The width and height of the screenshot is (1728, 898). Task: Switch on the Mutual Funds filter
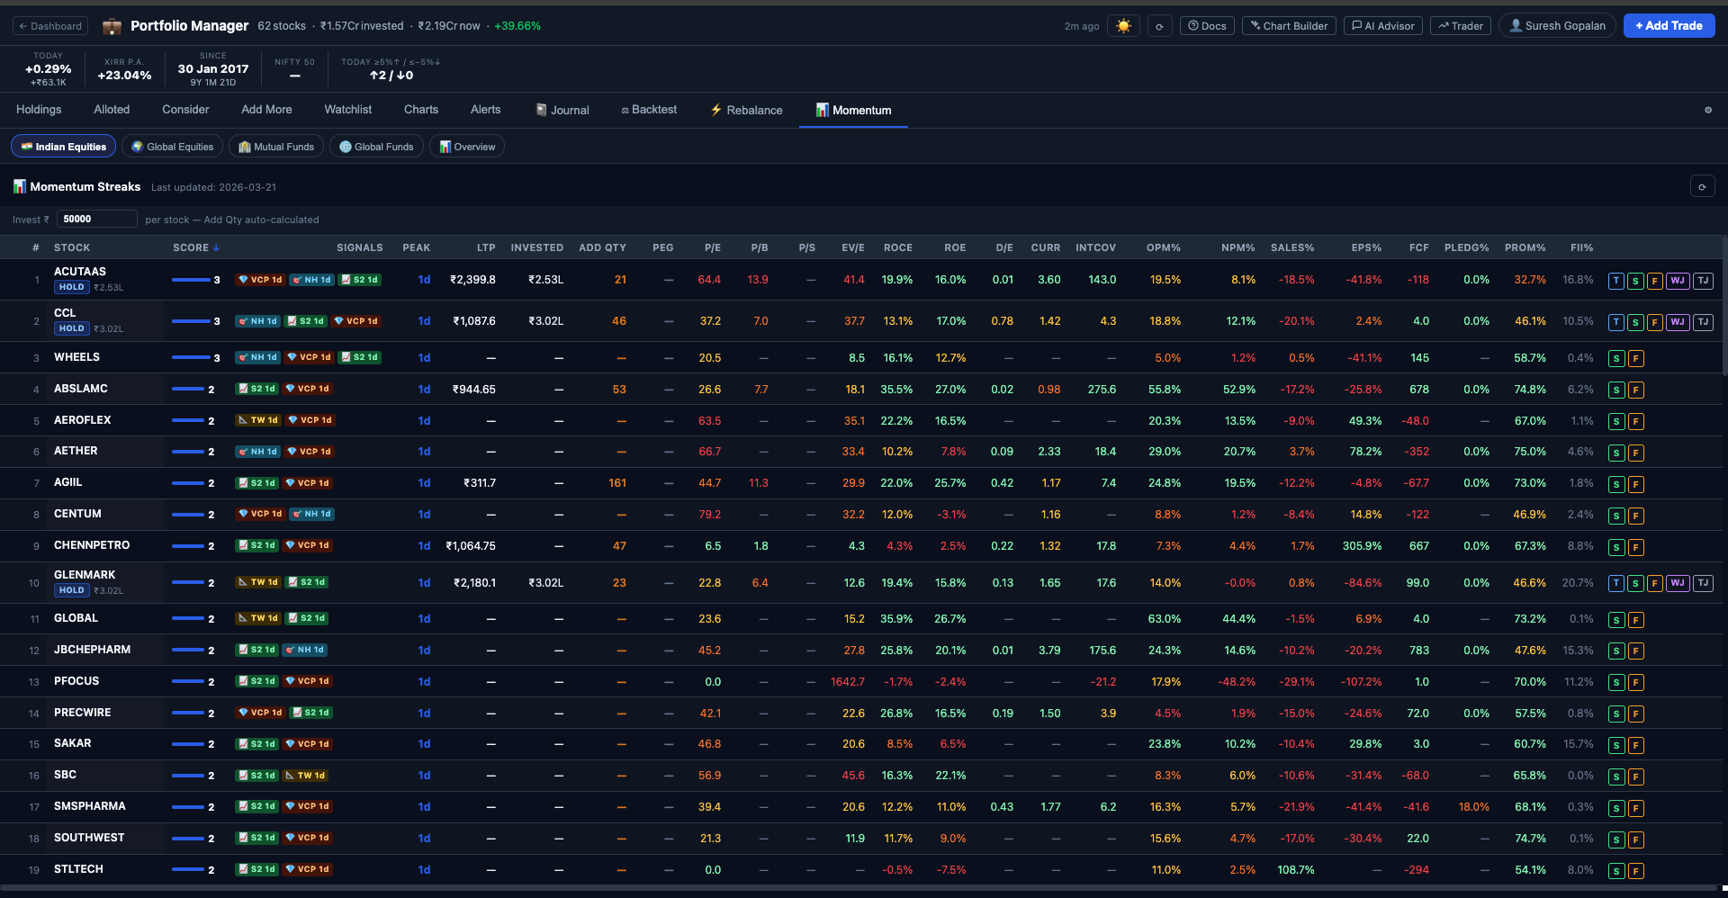click(x=275, y=146)
